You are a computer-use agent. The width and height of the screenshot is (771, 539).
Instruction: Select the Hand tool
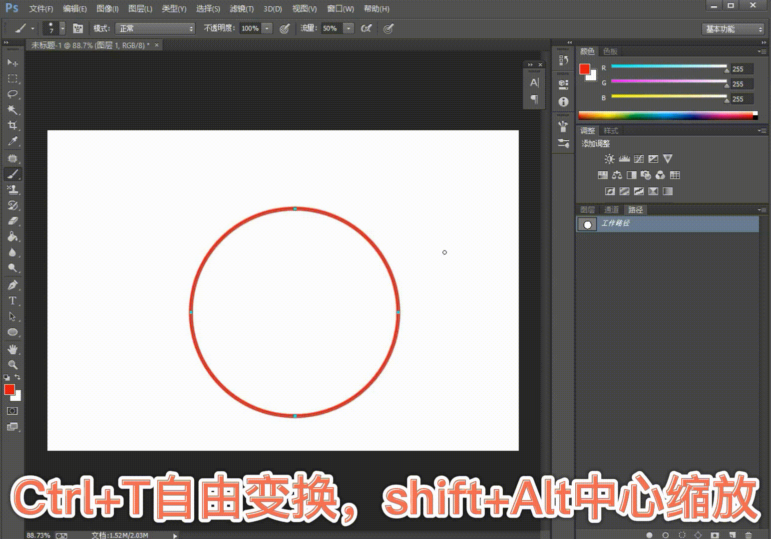pos(12,349)
